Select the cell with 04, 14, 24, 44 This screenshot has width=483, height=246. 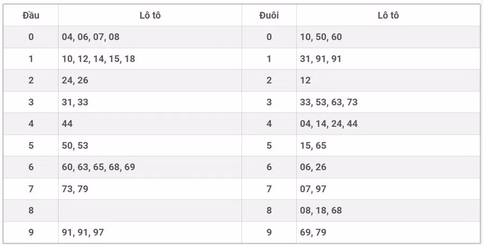328,124
